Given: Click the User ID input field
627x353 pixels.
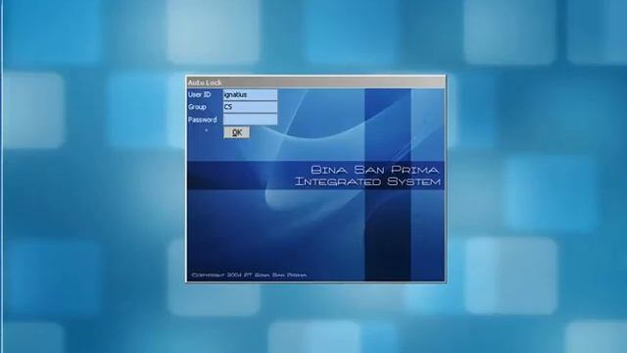Looking at the screenshot, I should 251,95.
